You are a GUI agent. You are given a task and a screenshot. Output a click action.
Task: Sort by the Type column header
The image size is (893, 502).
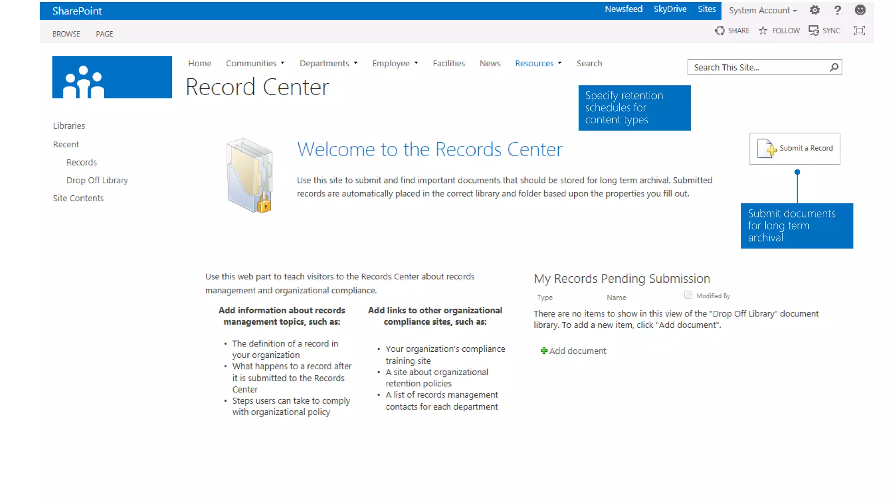click(545, 298)
